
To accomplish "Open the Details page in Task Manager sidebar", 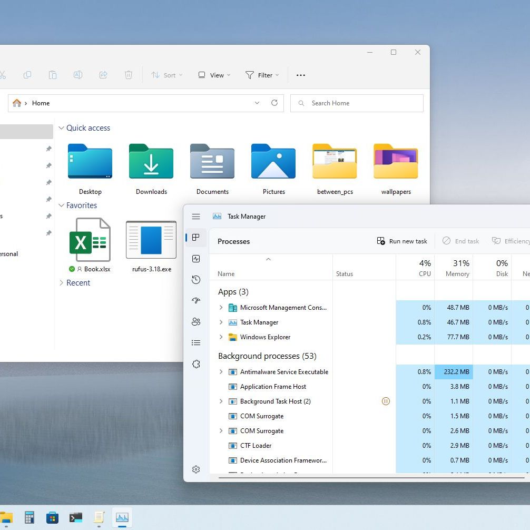I will coord(196,343).
